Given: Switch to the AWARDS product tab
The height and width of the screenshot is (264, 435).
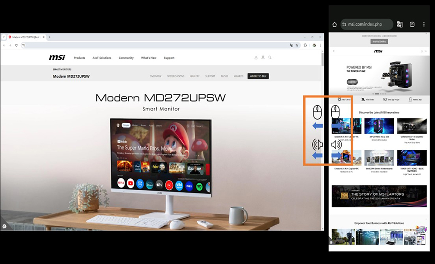Looking at the screenshot, I should 239,76.
